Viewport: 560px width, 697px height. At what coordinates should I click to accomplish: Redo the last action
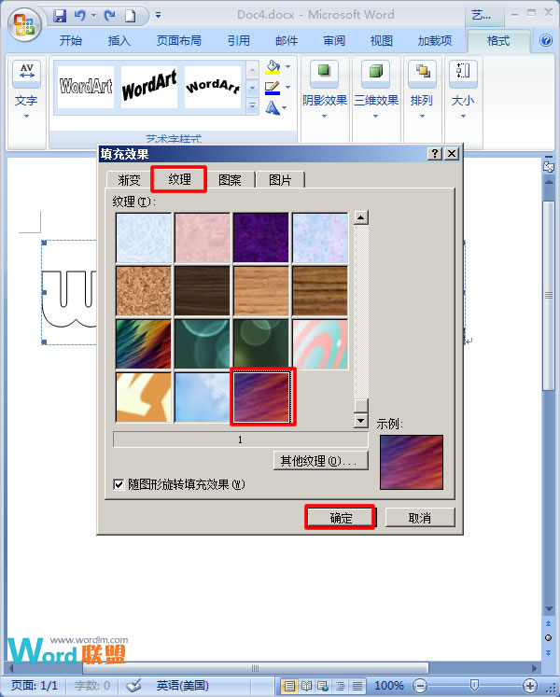pyautogui.click(x=109, y=16)
